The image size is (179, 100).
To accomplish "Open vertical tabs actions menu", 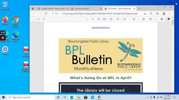I will 33,9.
